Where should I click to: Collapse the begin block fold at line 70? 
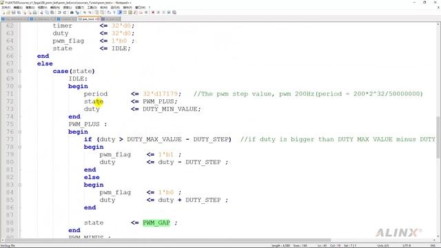pos(20,86)
